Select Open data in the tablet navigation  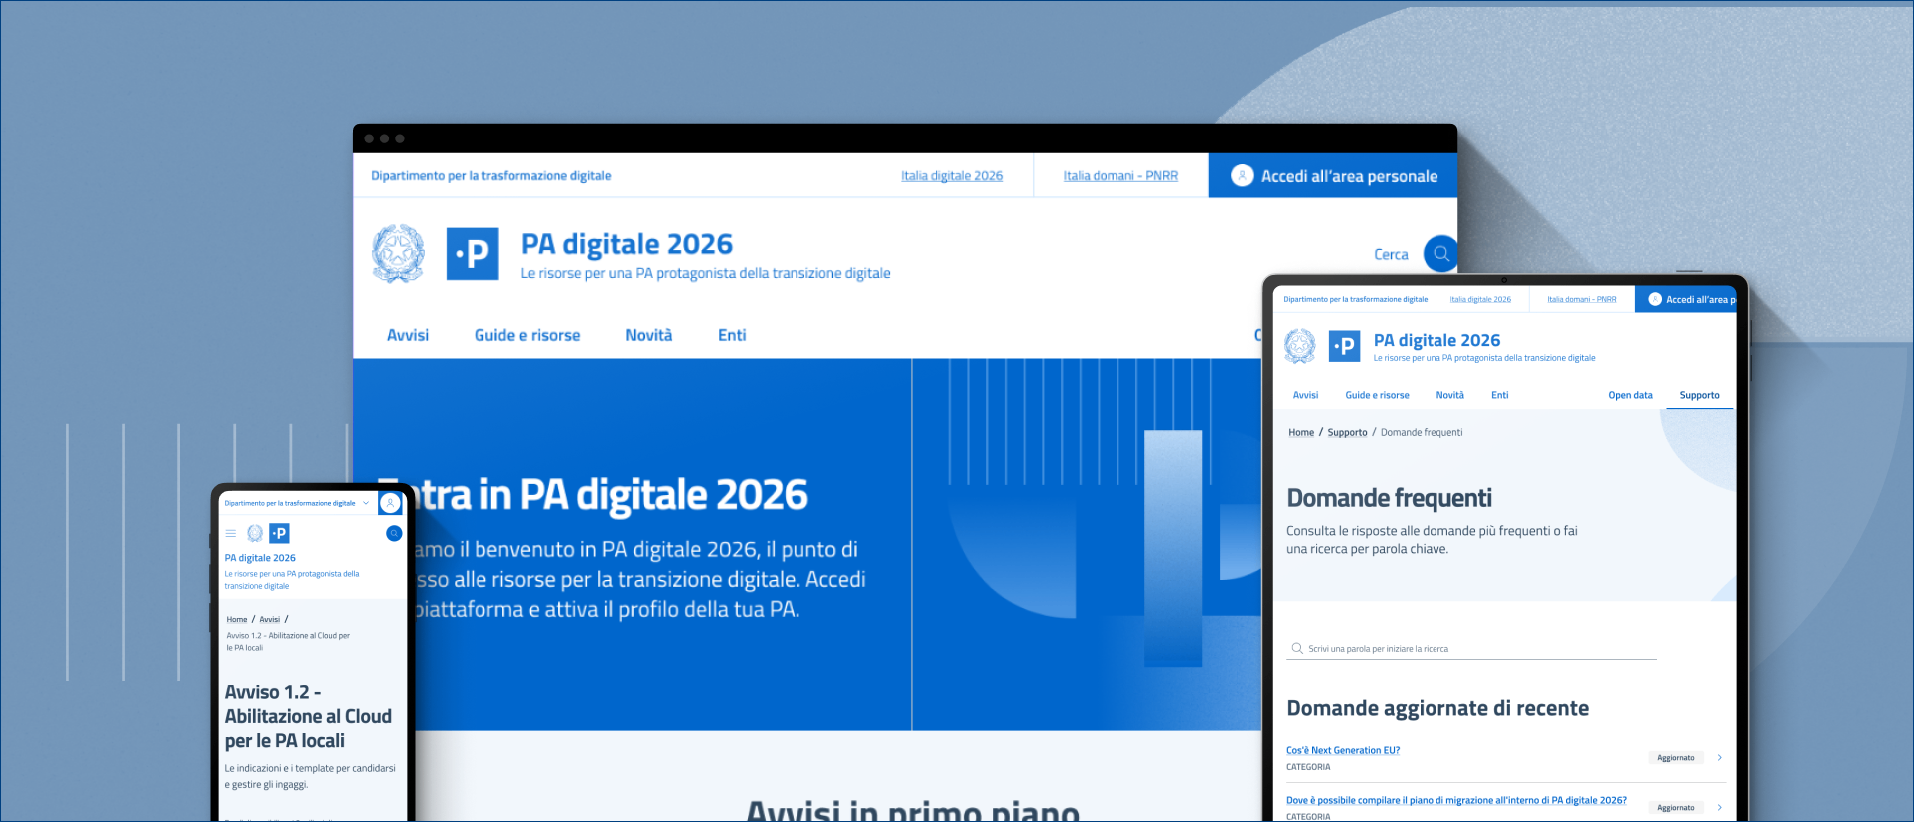point(1630,395)
